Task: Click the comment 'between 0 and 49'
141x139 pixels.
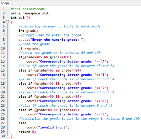Action: [x=97, y=106]
